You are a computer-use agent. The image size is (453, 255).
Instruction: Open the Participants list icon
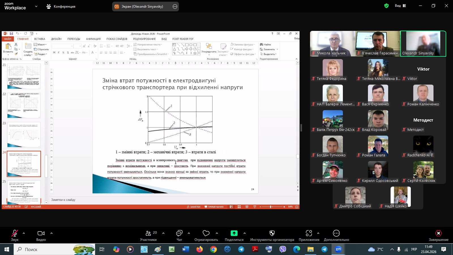click(x=148, y=233)
